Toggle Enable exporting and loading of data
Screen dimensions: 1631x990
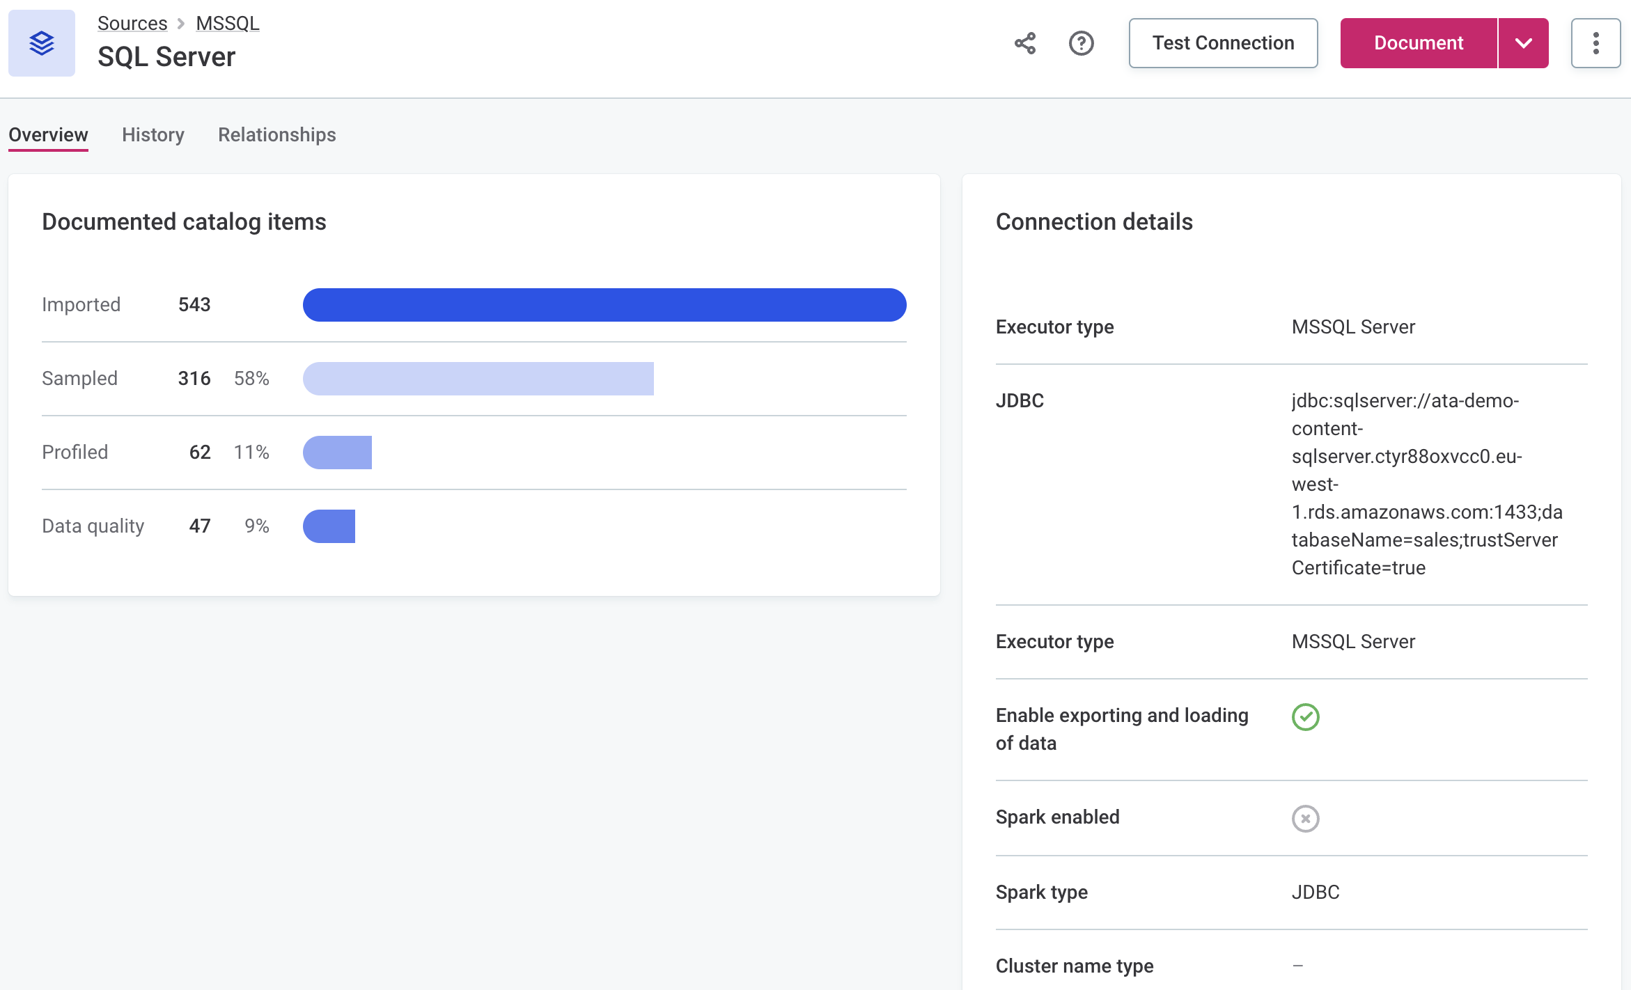click(x=1306, y=718)
